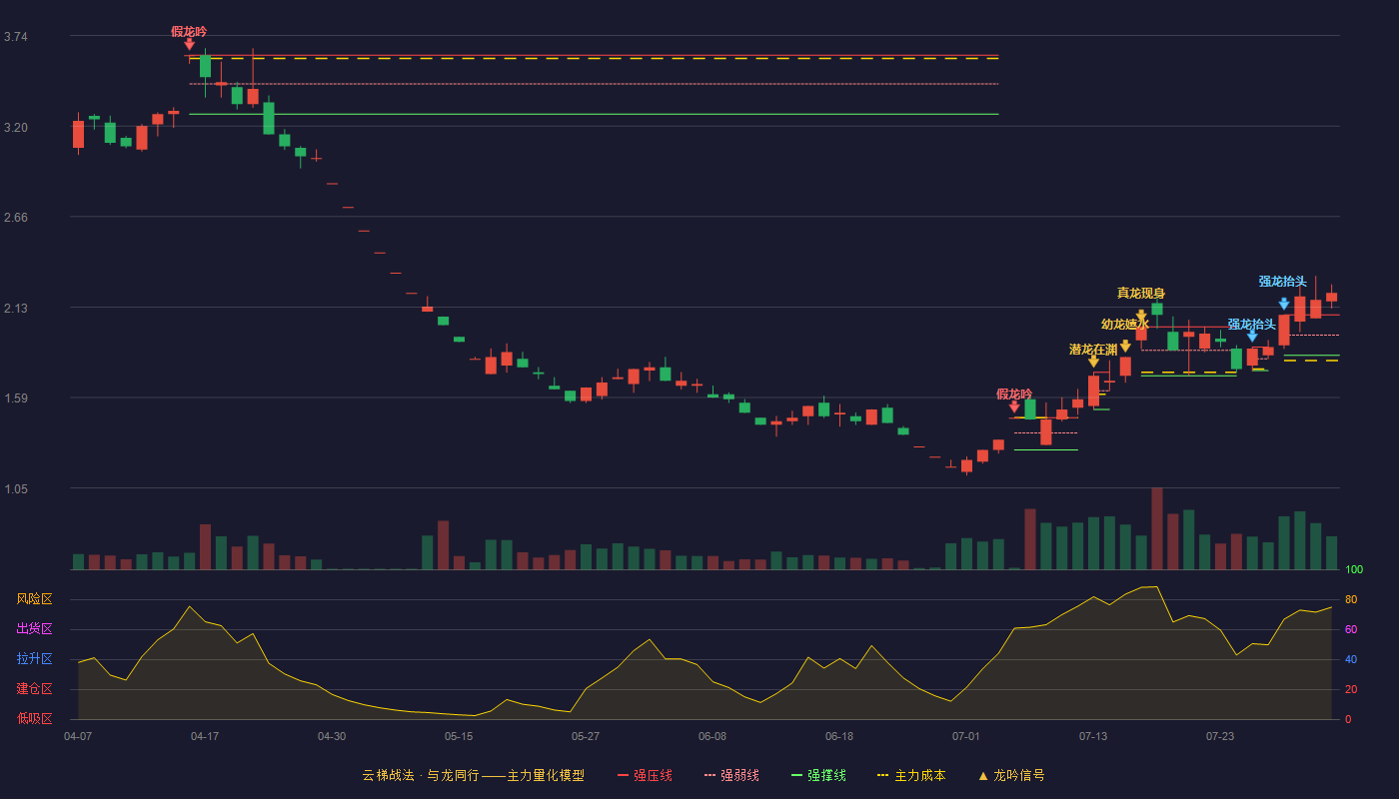Toggle the 主力成本 legend series
Viewport: 1399px width, 799px height.
click(911, 775)
